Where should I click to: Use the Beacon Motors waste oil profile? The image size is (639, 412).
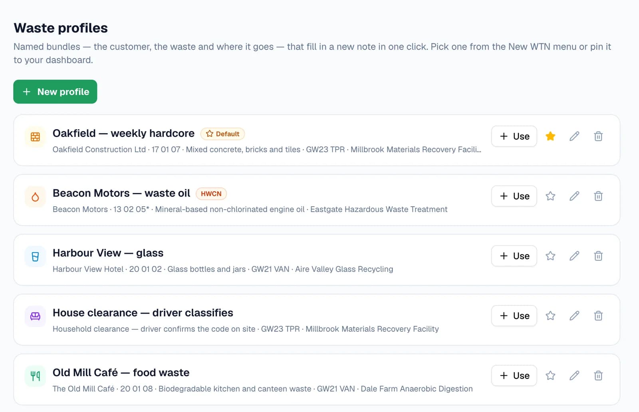click(x=514, y=196)
